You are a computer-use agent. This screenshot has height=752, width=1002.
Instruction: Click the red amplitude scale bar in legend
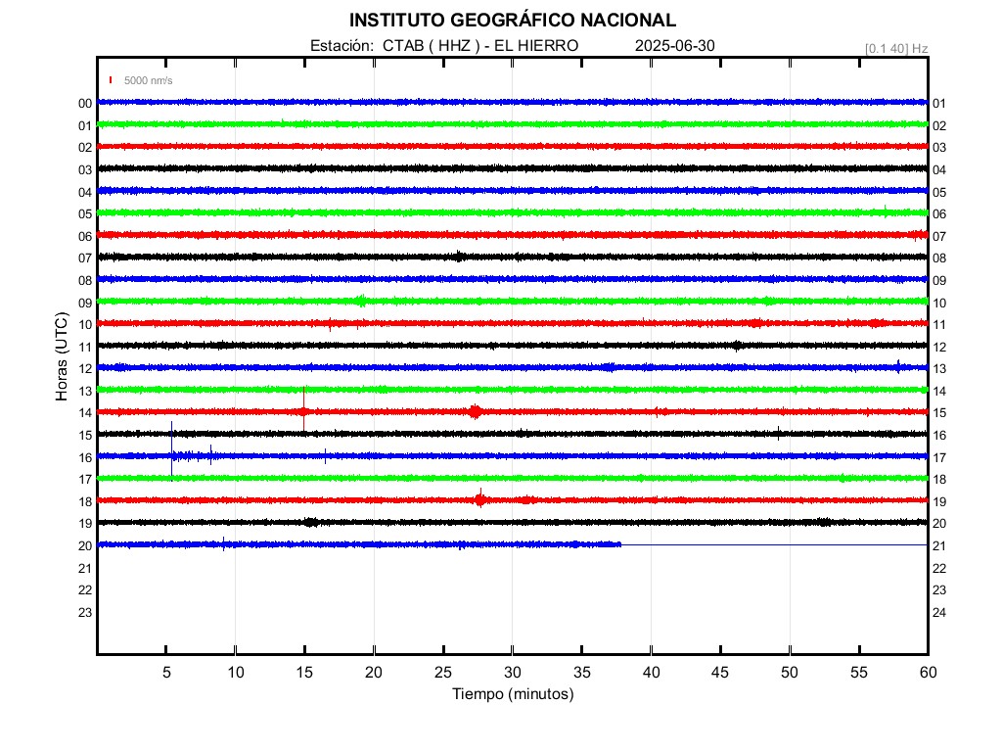pos(111,80)
